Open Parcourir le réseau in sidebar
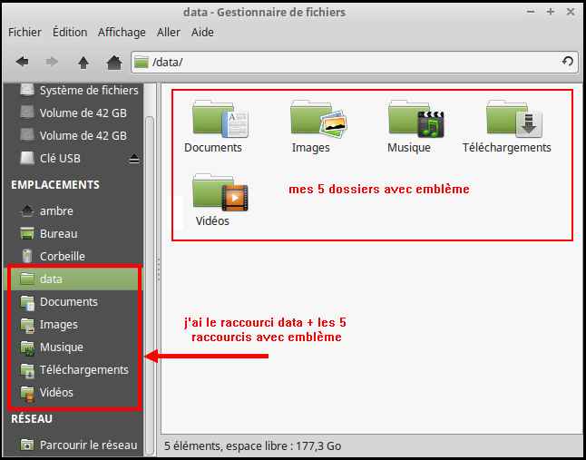Viewport: 586px width, 460px height. pyautogui.click(x=87, y=445)
